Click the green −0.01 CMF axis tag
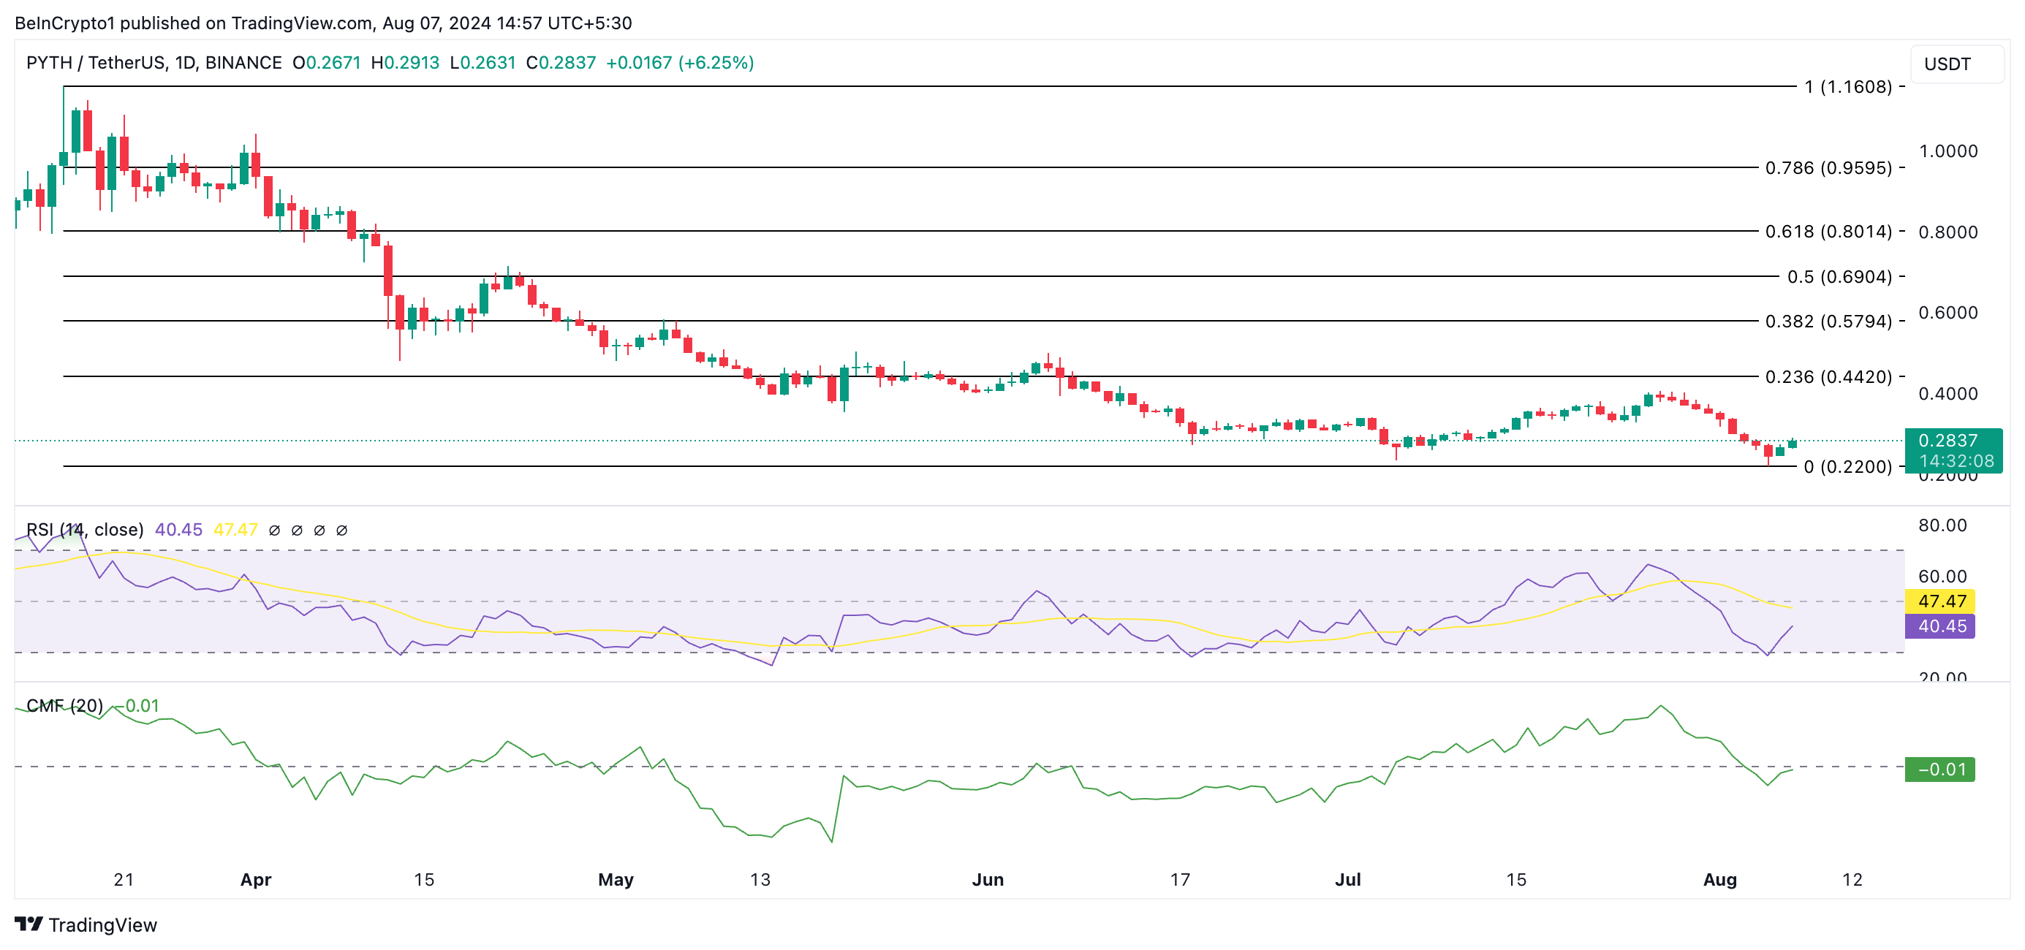The image size is (2025, 950). coord(1942,769)
